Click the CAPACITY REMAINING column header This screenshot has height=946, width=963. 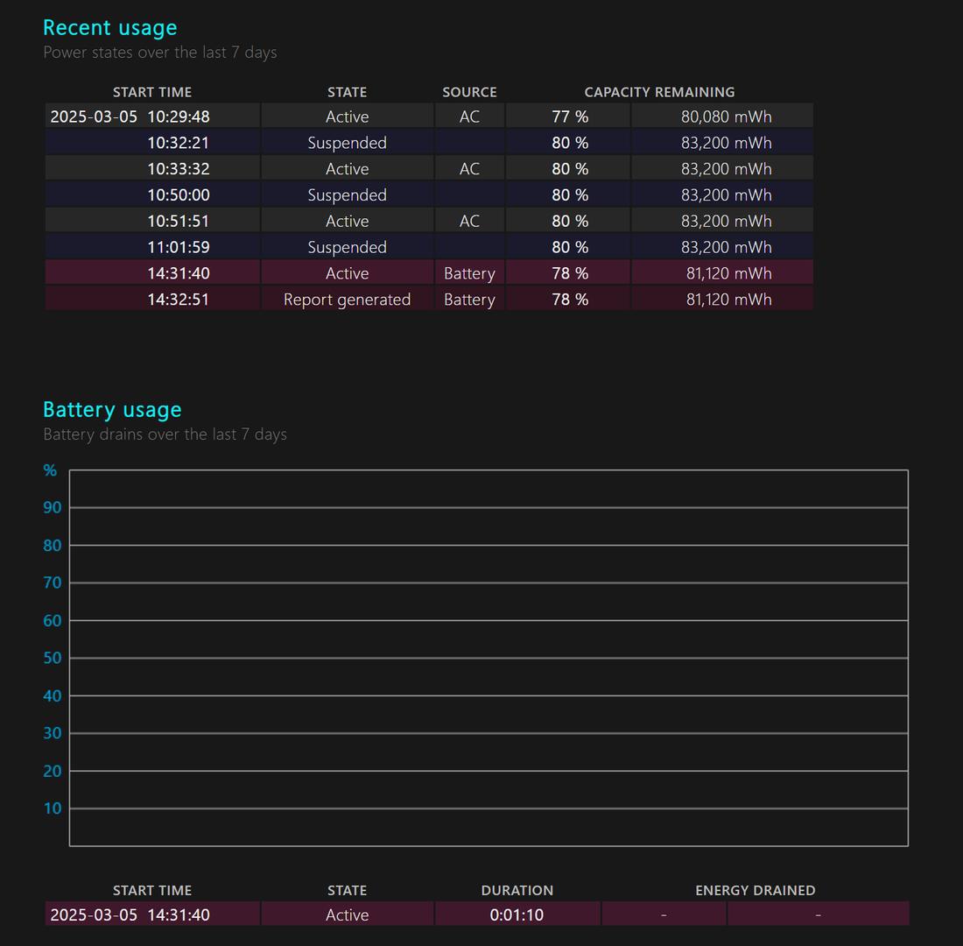(659, 92)
